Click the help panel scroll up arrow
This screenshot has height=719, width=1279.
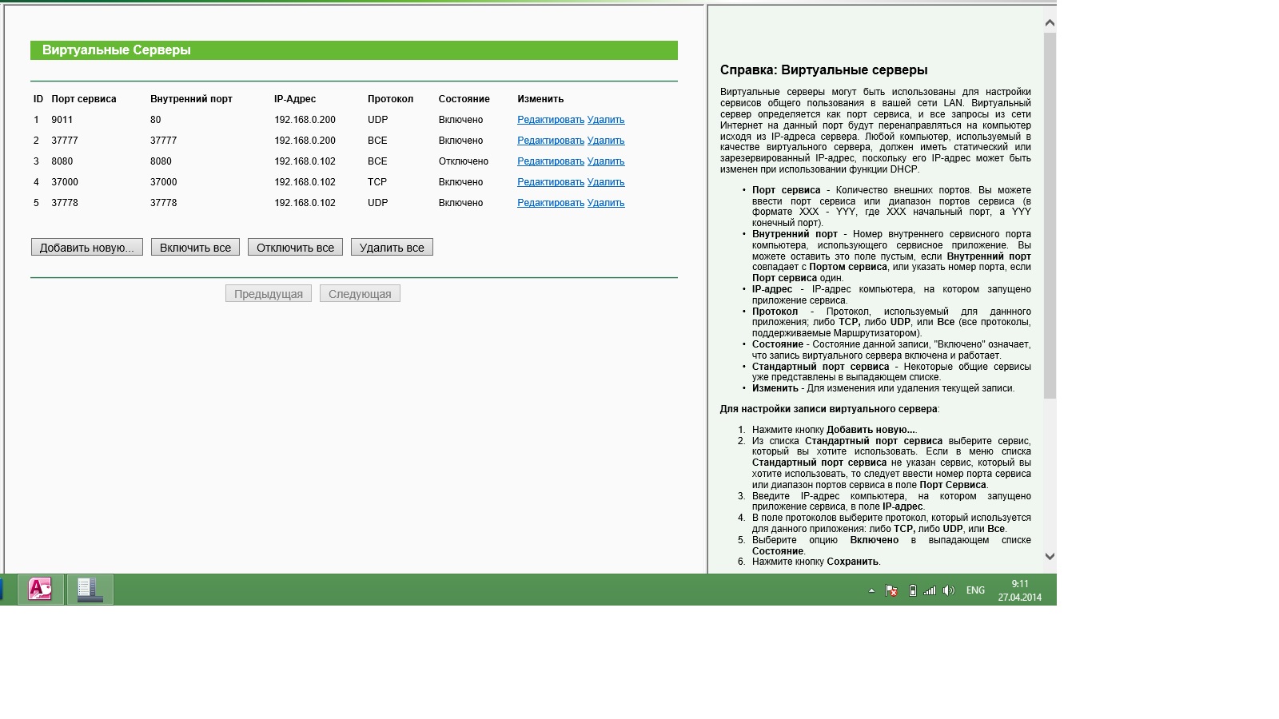(x=1050, y=23)
